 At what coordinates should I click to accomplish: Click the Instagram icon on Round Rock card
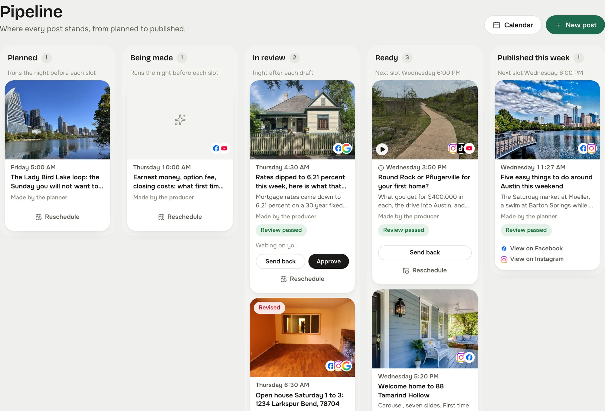(453, 148)
